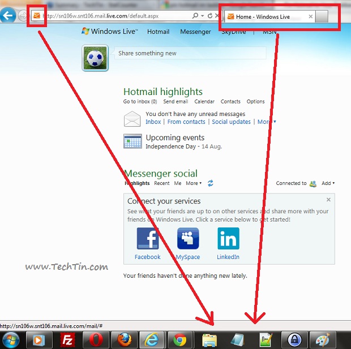This screenshot has height=349, width=351.
Task: Open the Calendar link under Hotmail highlights
Action: [x=204, y=102]
